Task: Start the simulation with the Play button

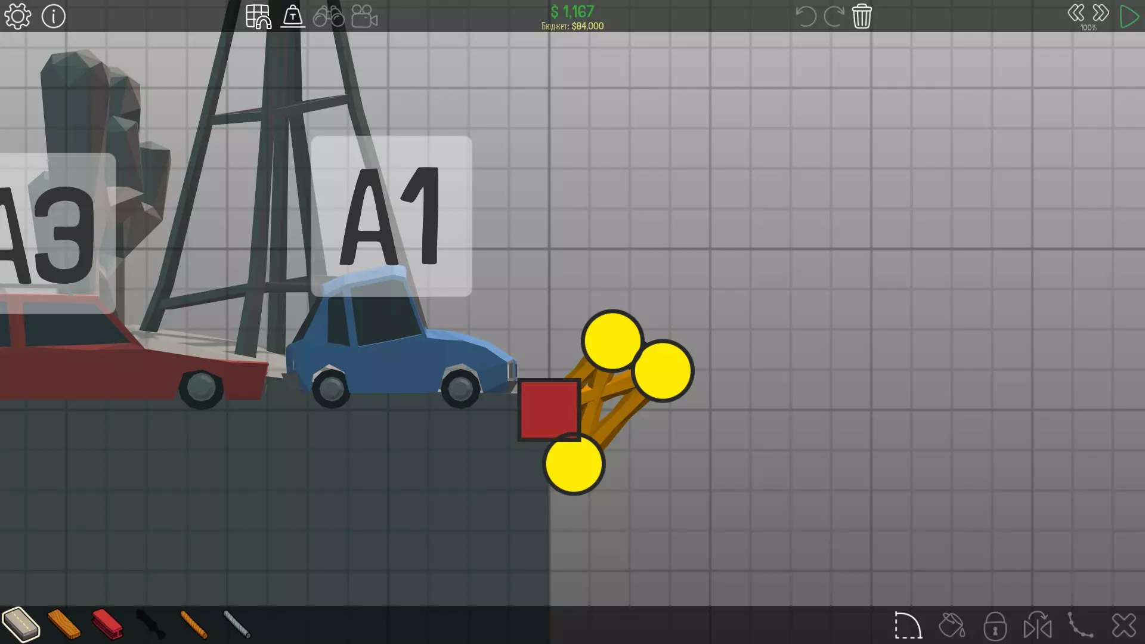Action: tap(1129, 17)
